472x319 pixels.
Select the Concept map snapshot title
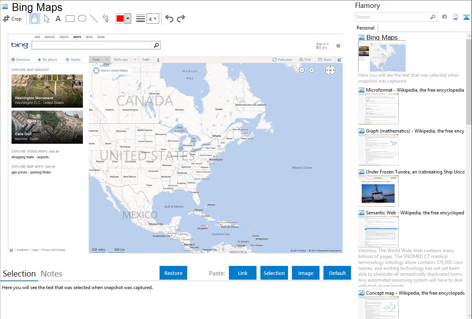pyautogui.click(x=415, y=293)
